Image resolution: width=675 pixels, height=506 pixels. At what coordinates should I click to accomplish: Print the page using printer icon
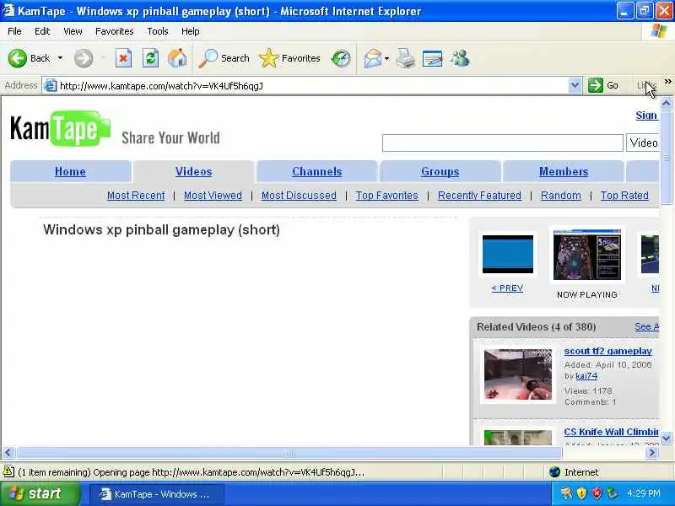(x=405, y=58)
